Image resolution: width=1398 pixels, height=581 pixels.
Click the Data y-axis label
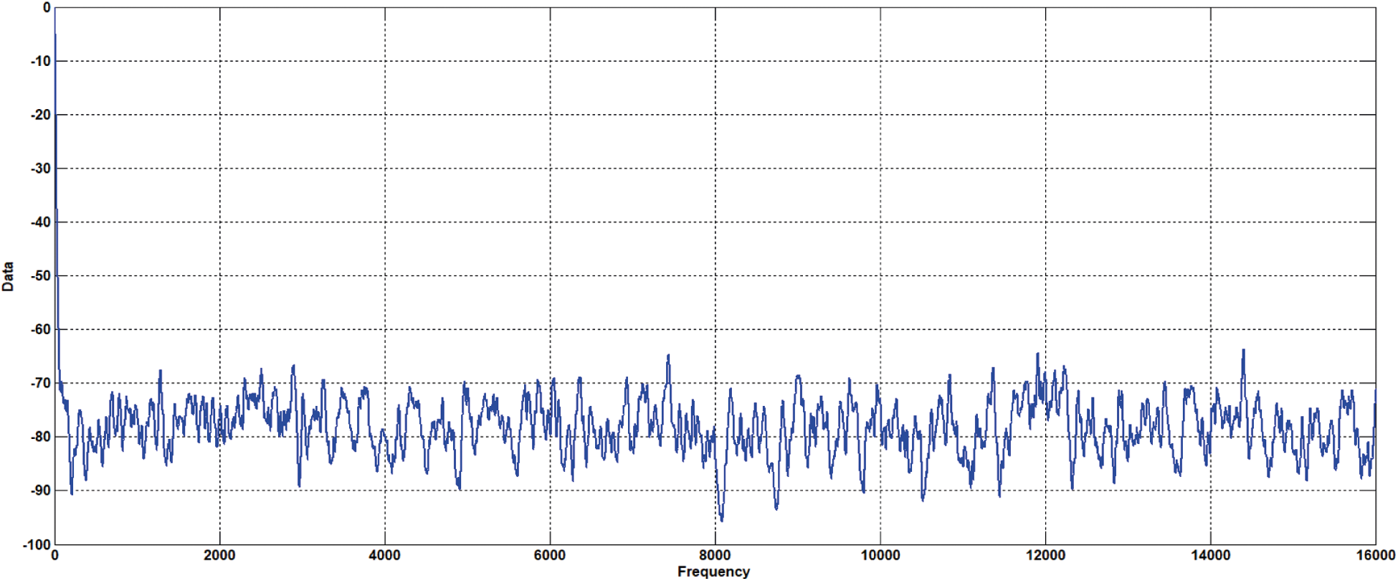pos(8,276)
